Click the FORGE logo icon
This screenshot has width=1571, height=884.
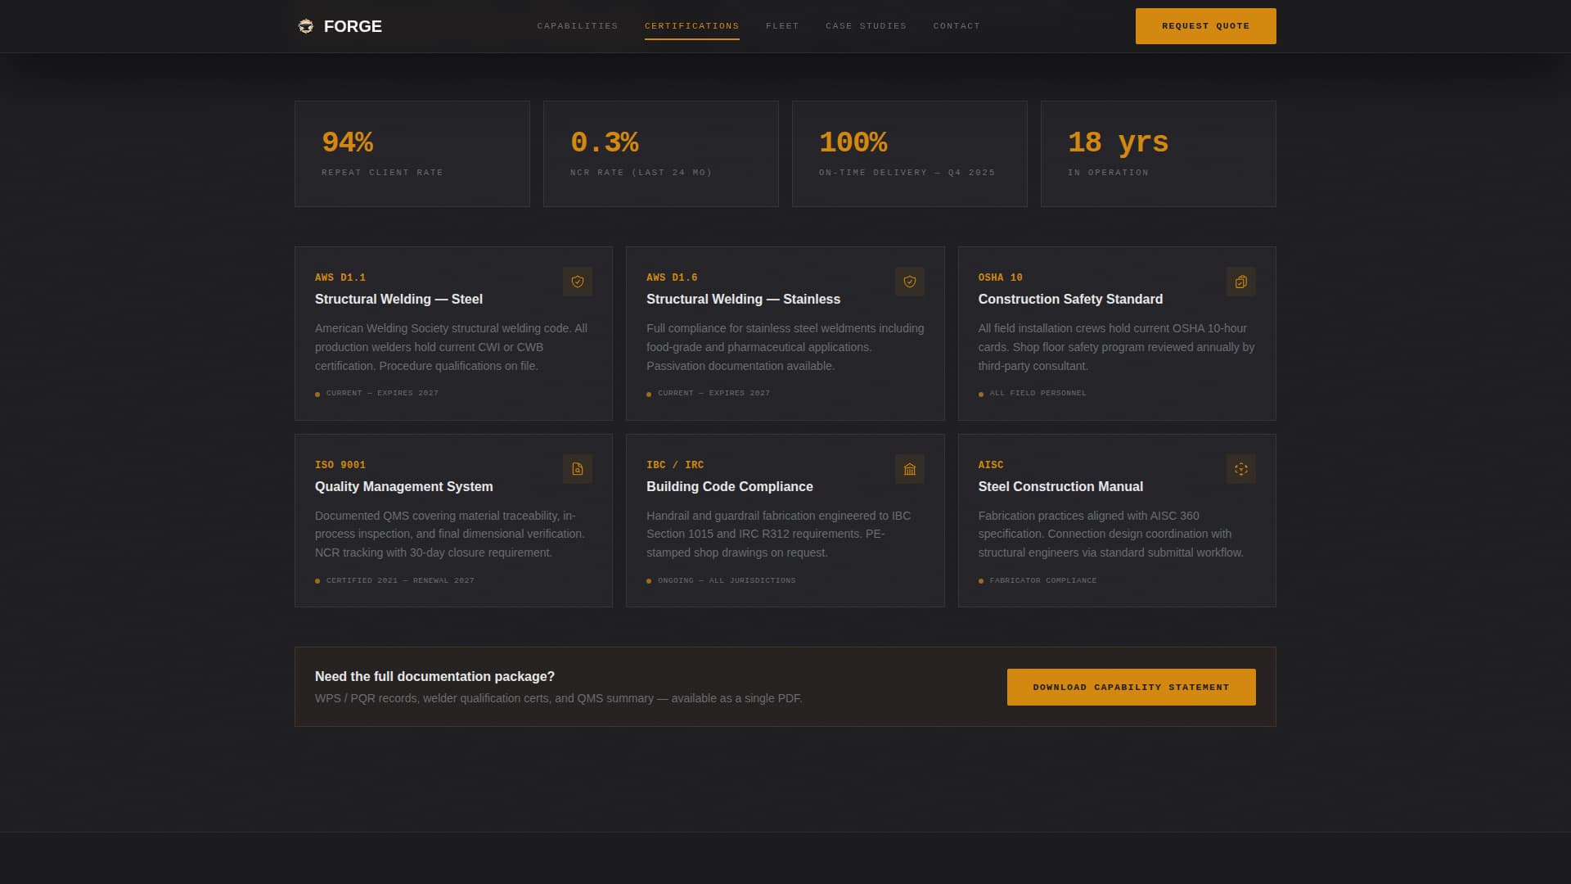(305, 25)
